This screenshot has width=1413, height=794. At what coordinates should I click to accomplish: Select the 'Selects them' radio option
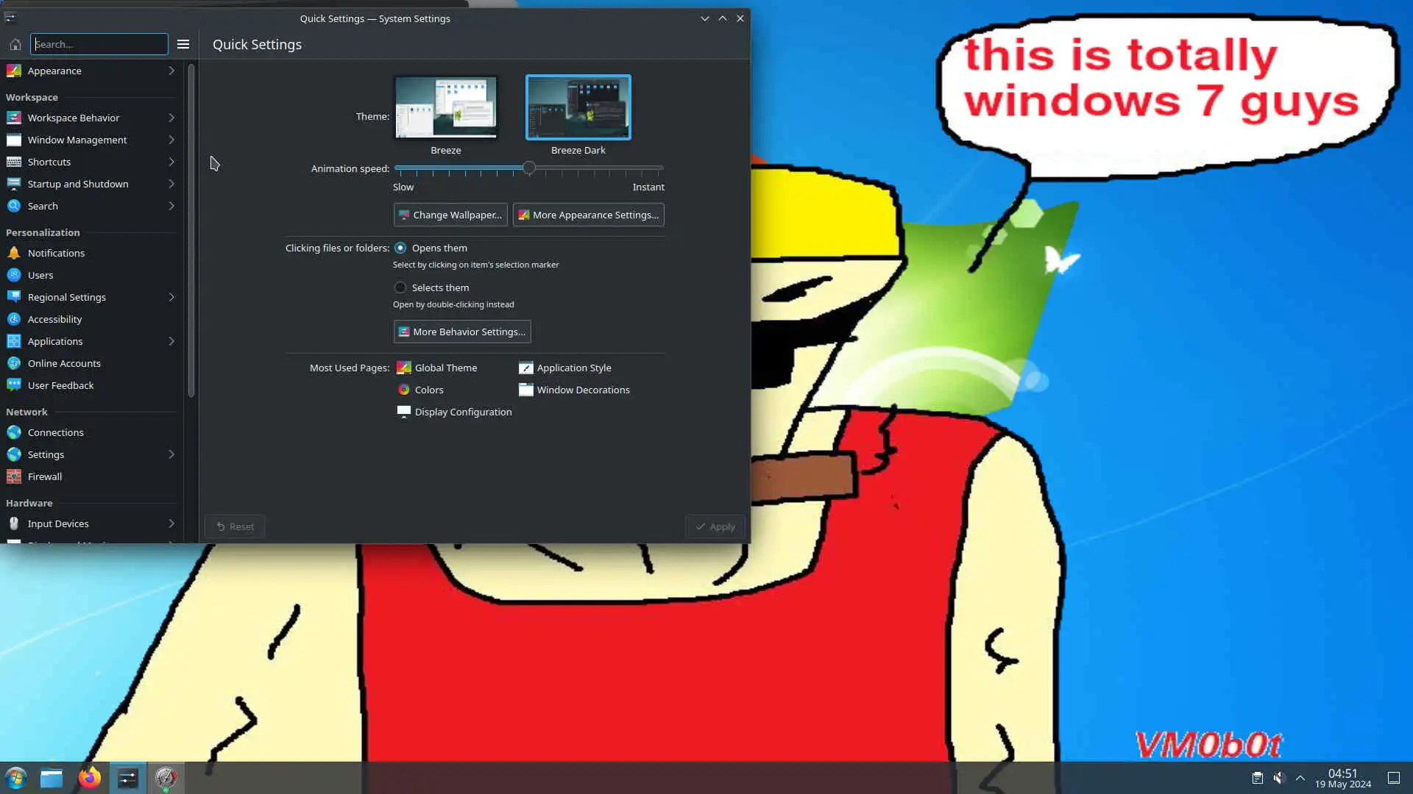pos(400,287)
